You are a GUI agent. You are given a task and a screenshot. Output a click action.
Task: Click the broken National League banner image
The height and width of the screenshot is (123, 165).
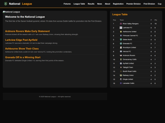click(11, 12)
